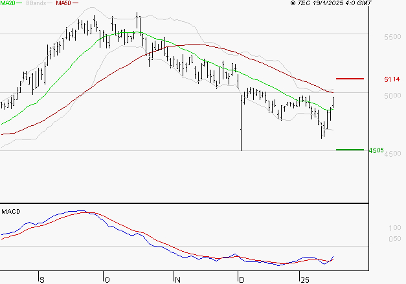406x284 pixels.
Task: Click the 0.50 MACD axis label
Action: (395, 239)
